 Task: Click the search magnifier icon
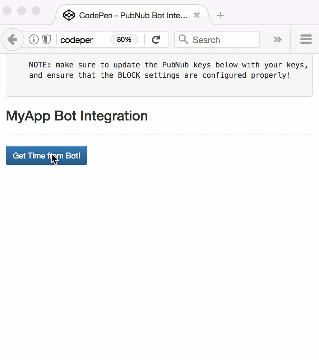(183, 39)
